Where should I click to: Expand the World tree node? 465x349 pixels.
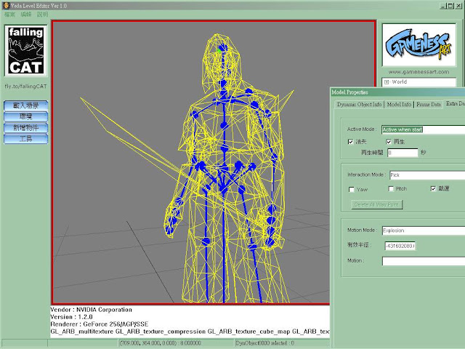(x=387, y=82)
